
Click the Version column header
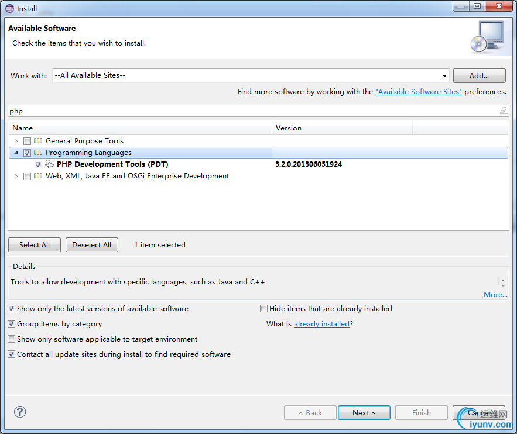tap(343, 128)
